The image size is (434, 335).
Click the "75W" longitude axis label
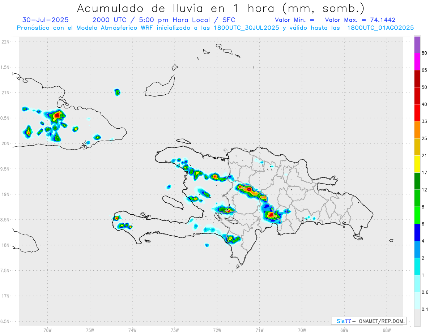pyautogui.click(x=90, y=330)
